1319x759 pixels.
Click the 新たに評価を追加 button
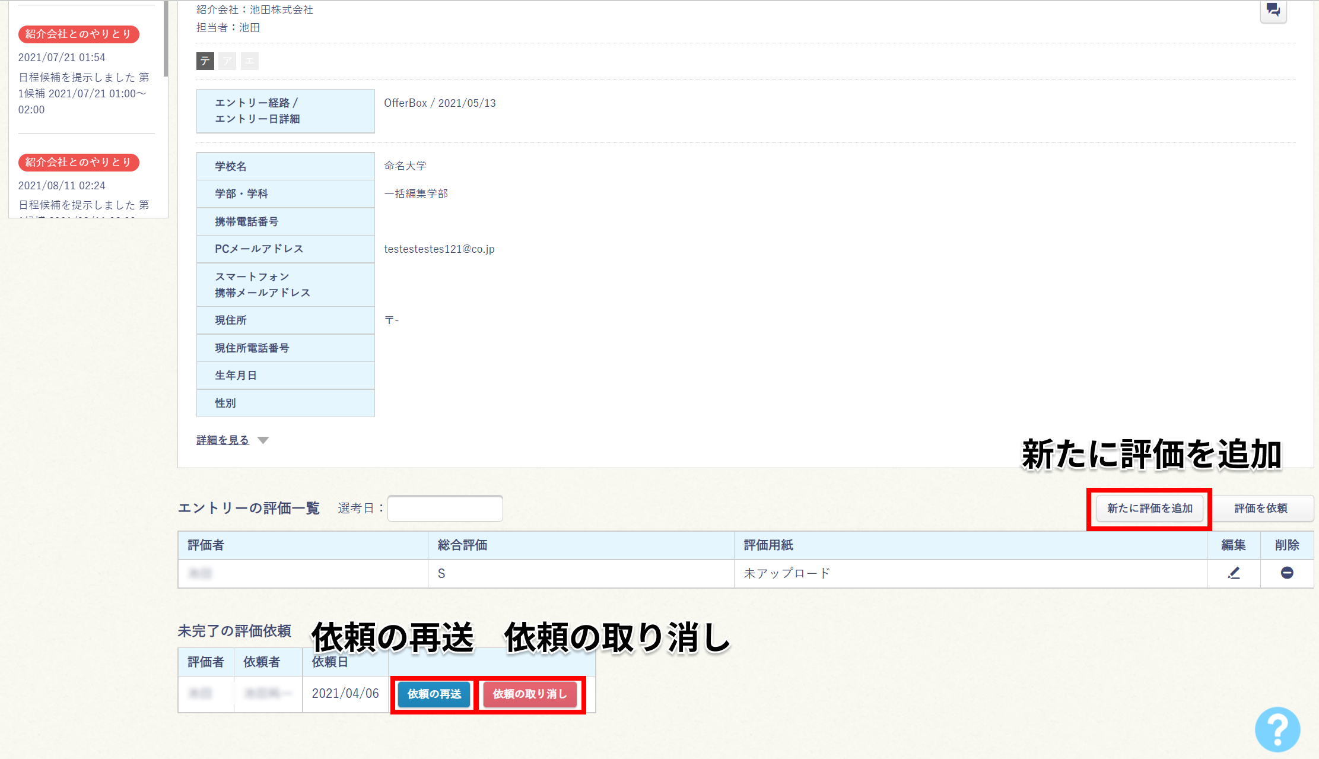click(x=1149, y=509)
